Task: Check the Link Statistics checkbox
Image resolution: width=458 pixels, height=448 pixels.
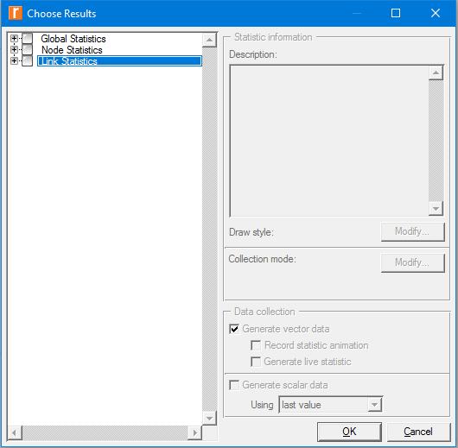Action: pyautogui.click(x=28, y=60)
